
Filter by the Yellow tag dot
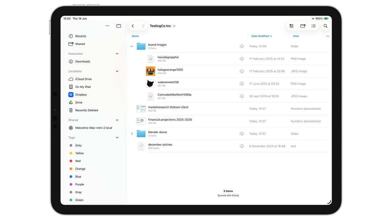tap(71, 153)
